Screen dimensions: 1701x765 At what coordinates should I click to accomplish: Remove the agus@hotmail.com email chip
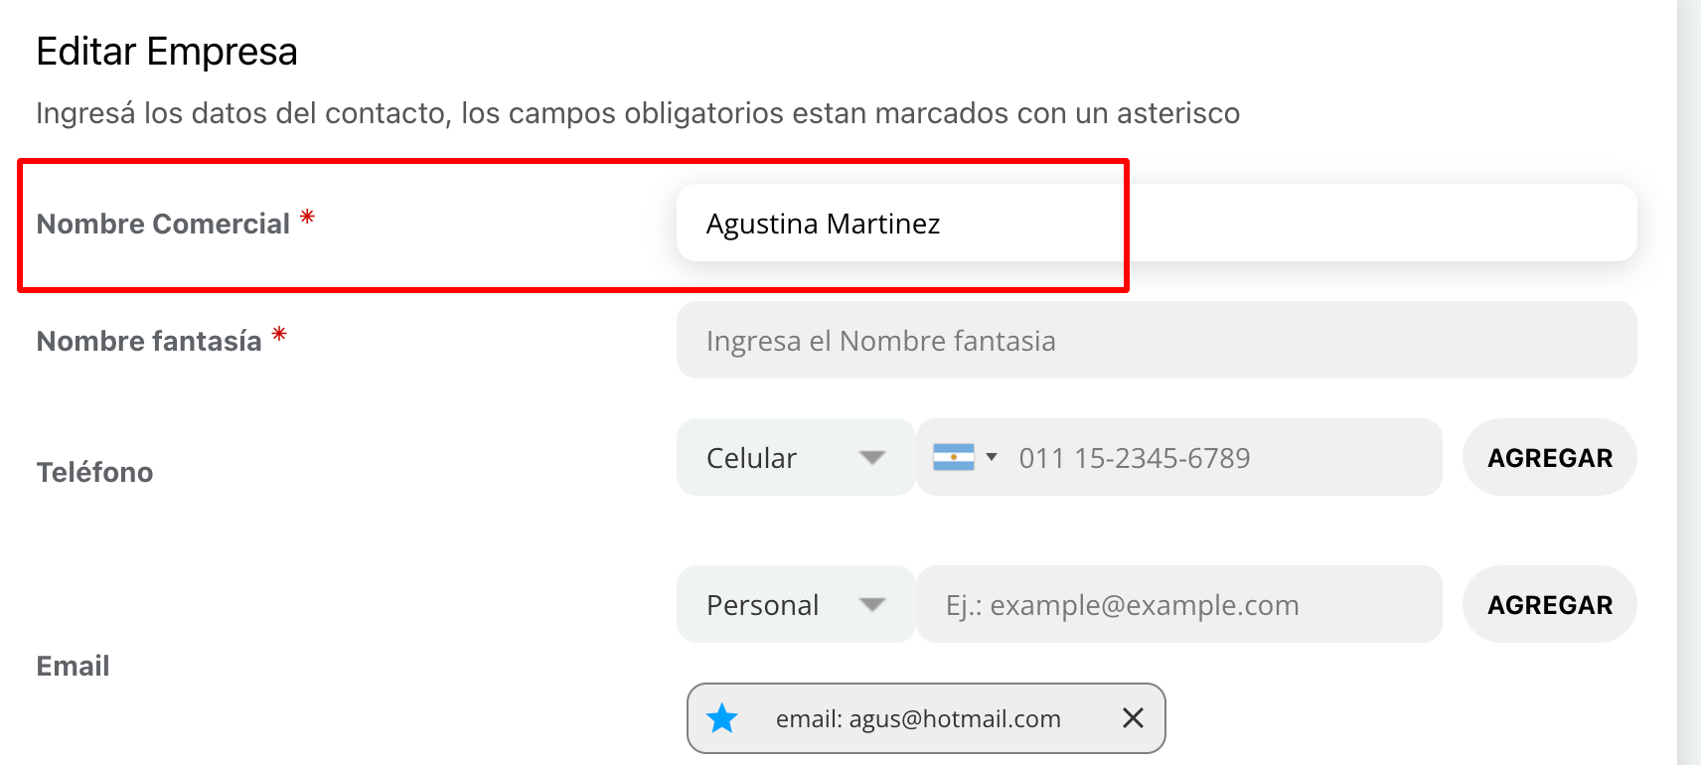(1133, 717)
